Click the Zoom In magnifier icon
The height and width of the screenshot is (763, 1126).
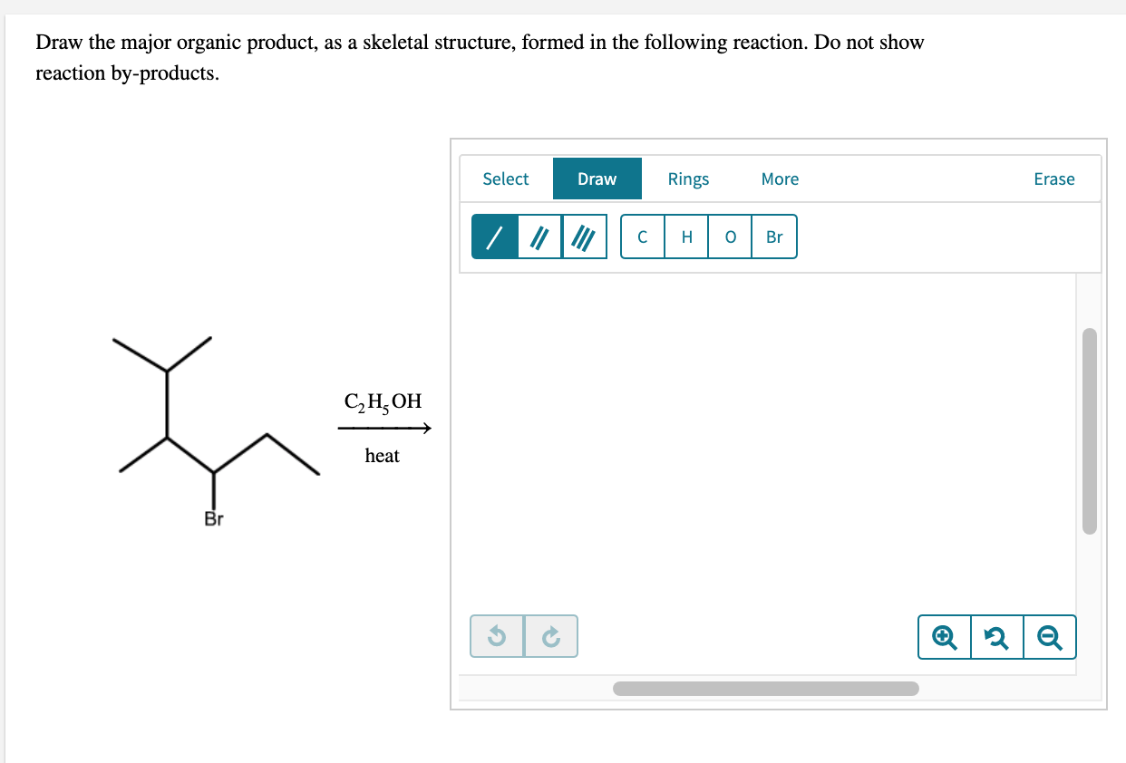(944, 637)
